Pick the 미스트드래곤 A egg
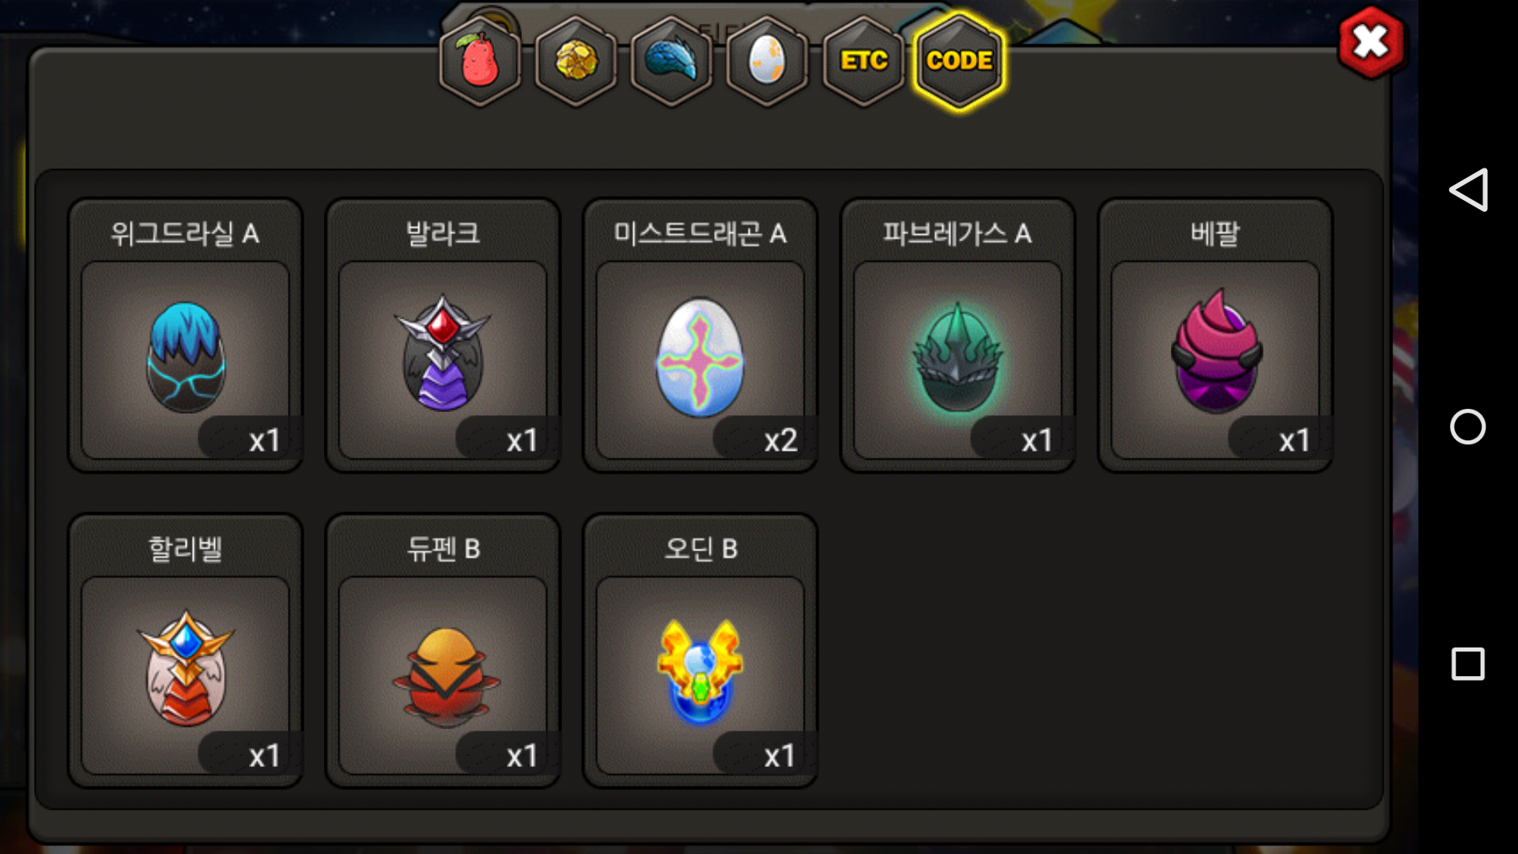The width and height of the screenshot is (1518, 854). (700, 335)
